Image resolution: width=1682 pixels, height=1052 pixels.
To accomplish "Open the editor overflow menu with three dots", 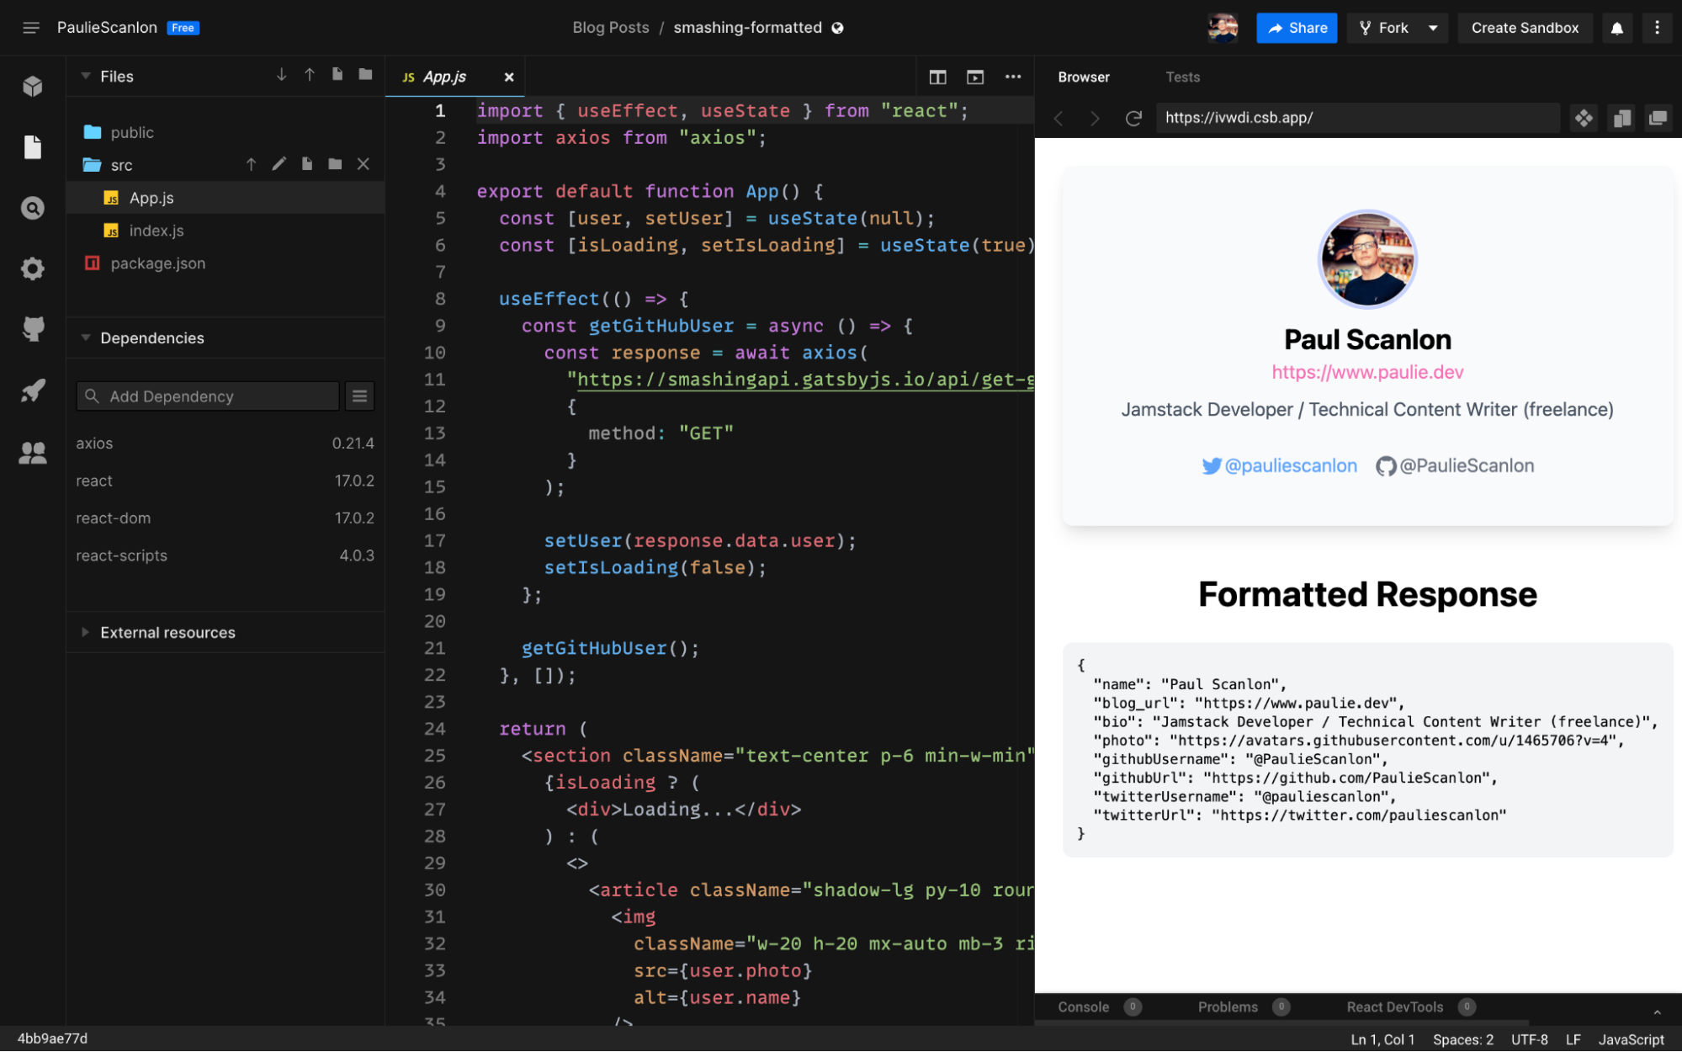I will click(x=1013, y=77).
